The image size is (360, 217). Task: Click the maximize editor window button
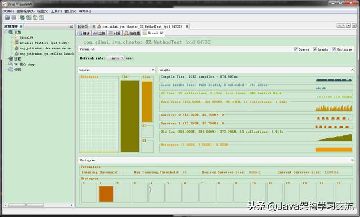tap(354, 25)
